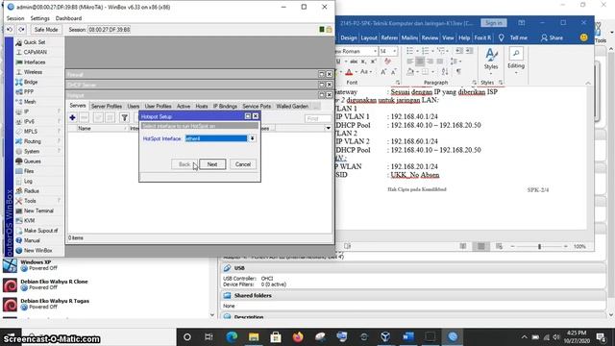Open Settings menu in WinBox
This screenshot has height=346, width=615.
[x=40, y=18]
